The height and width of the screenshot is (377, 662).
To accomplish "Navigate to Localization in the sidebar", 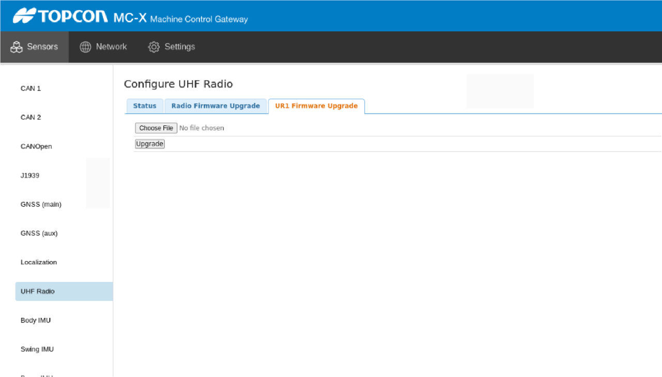I will click(x=39, y=262).
